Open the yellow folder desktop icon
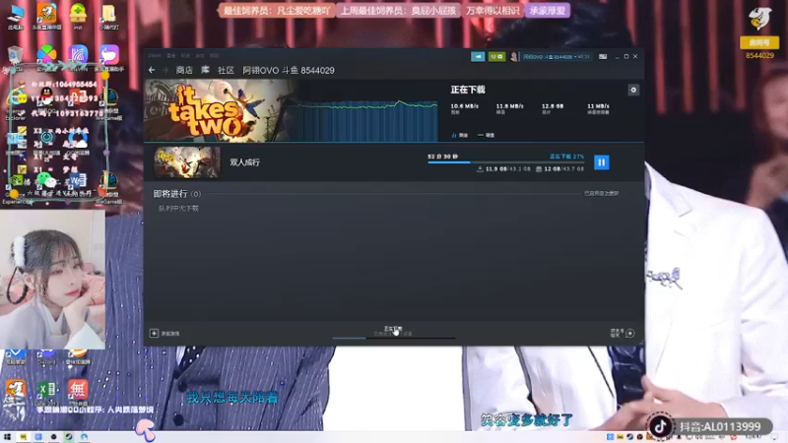788x443 pixels. tap(109, 16)
